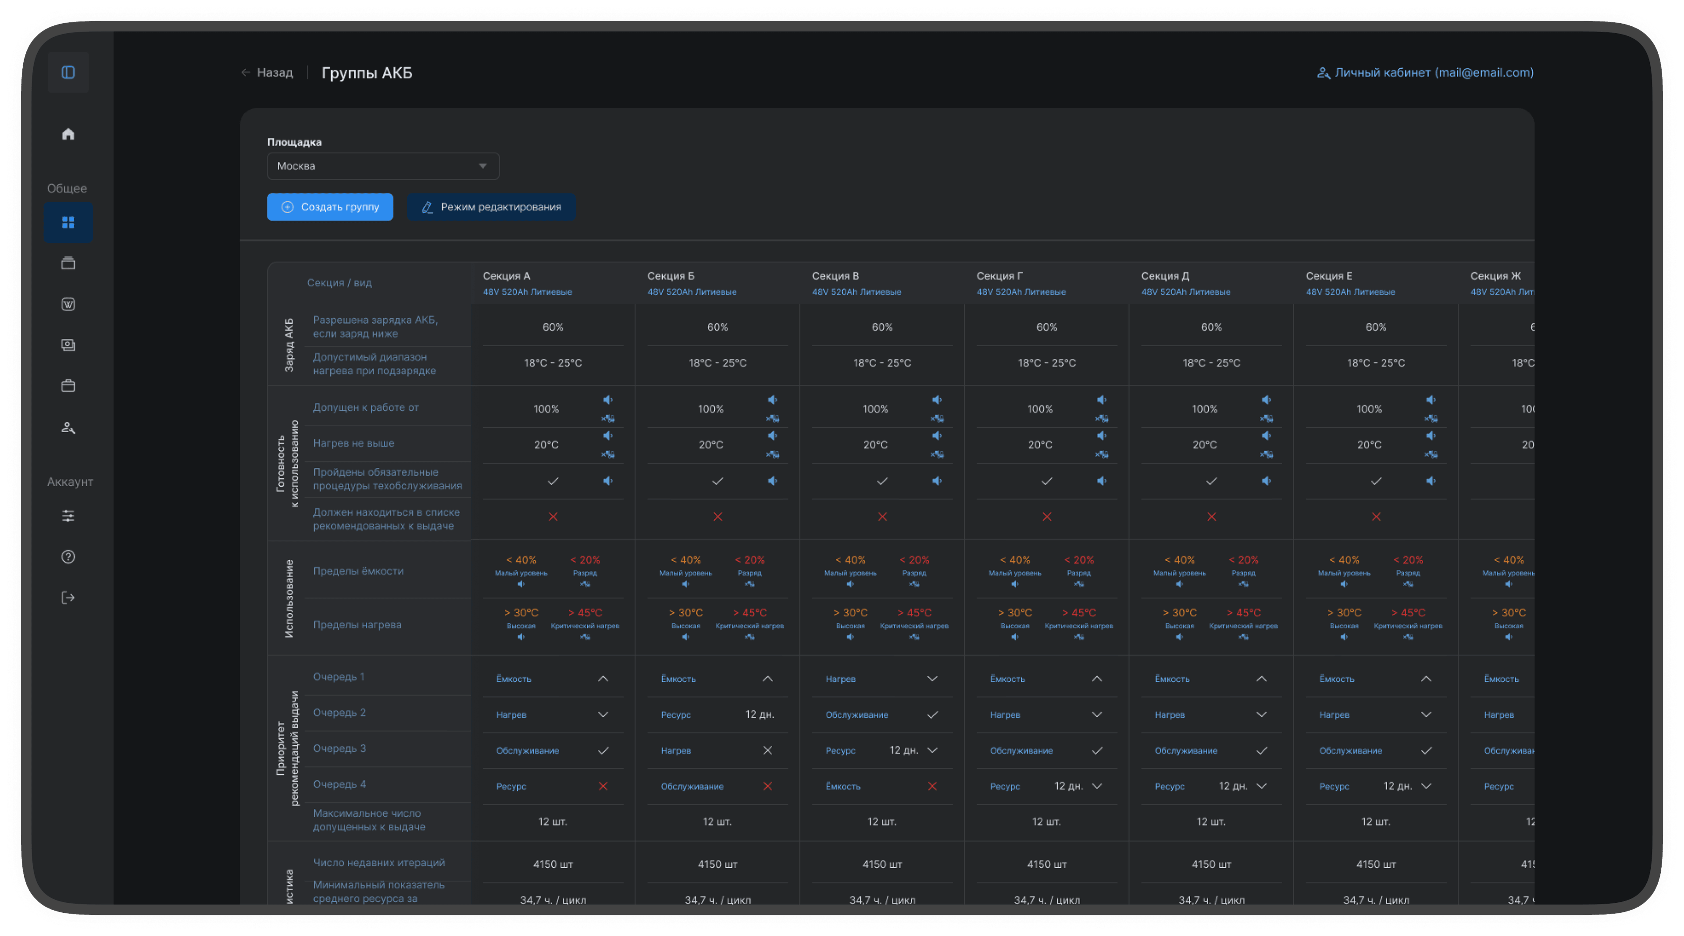The height and width of the screenshot is (936, 1684).
Task: Open the settings sliders icon under Аккаунт
Action: (68, 516)
